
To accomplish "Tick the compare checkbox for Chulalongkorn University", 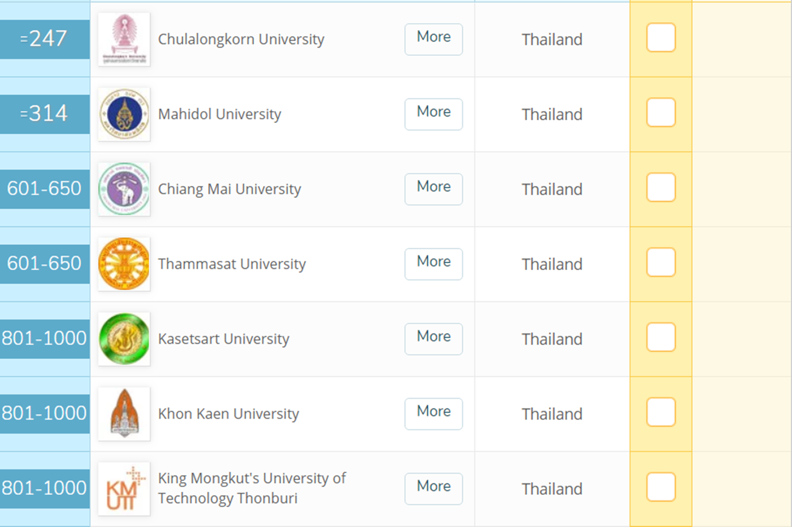I will point(661,37).
